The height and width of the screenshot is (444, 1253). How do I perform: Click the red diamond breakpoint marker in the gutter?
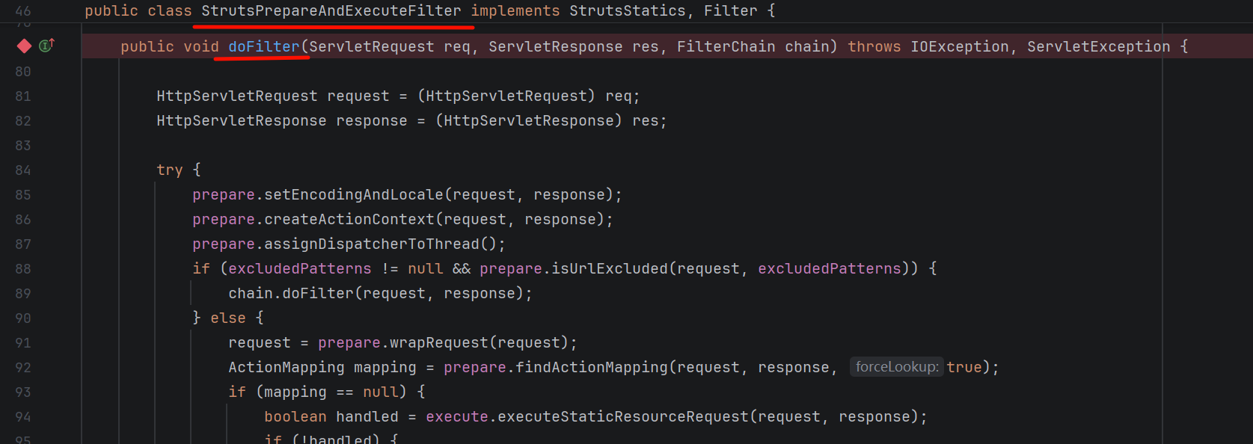24,46
